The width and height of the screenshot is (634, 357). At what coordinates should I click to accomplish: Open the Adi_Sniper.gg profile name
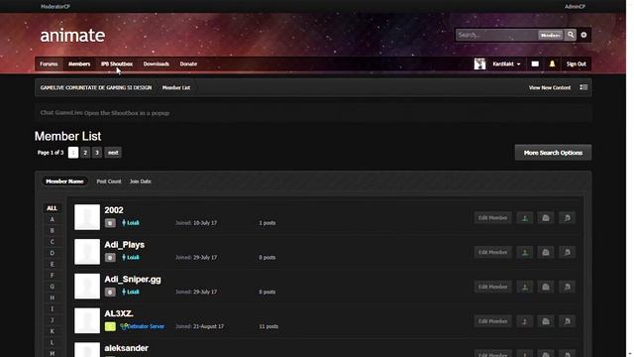click(x=133, y=280)
